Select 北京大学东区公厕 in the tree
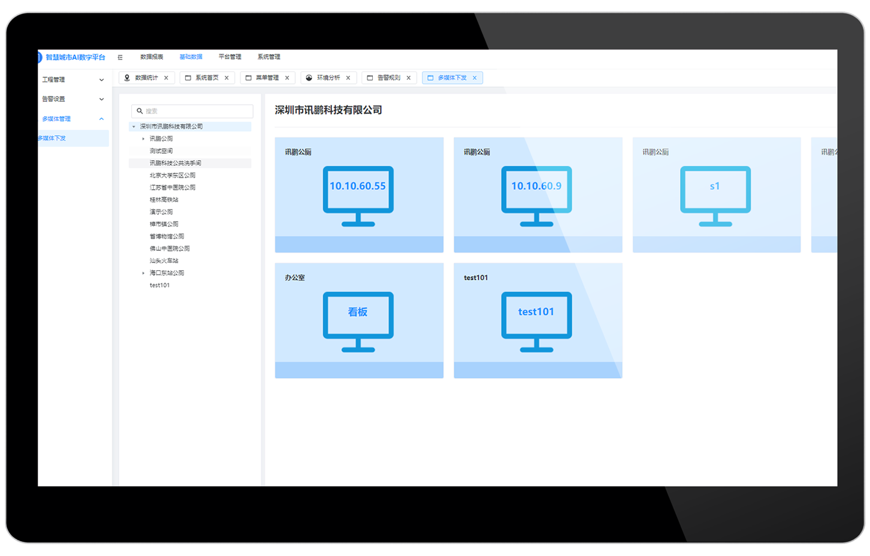This screenshot has width=870, height=556. [172, 176]
